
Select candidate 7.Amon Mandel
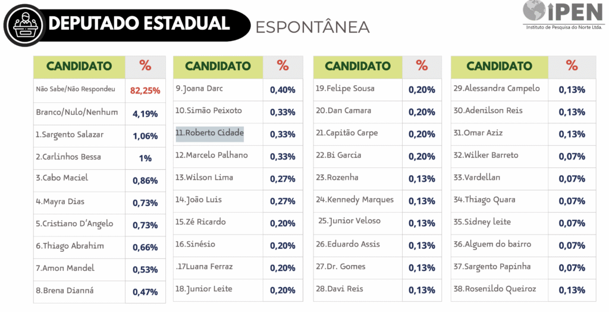coord(65,268)
